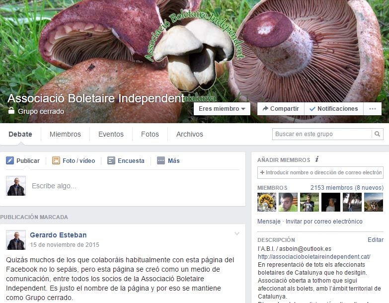Click the group title Associació Boletaire Independent

pos(96,98)
